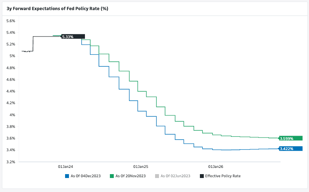Click the gray swatch for 02Jun2023 series
The image size is (309, 192).
(157, 176)
